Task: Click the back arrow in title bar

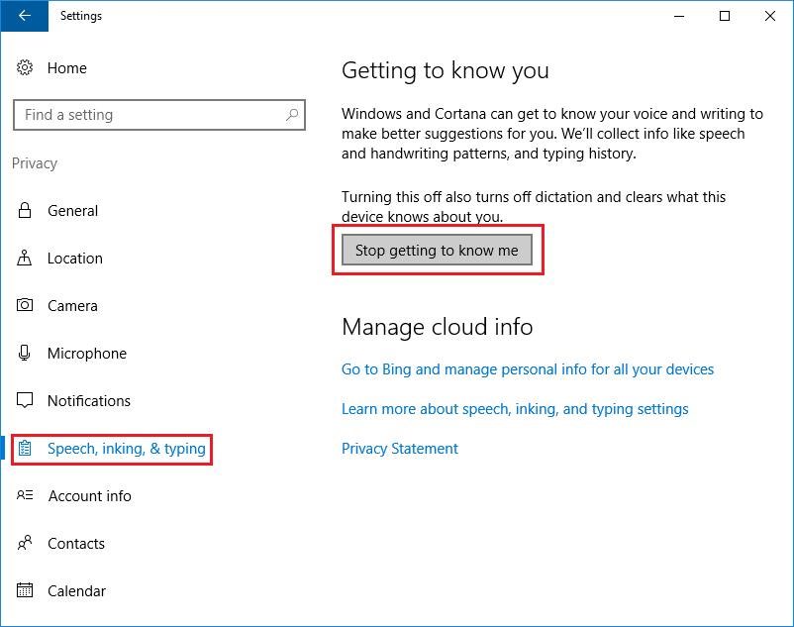Action: click(x=25, y=16)
